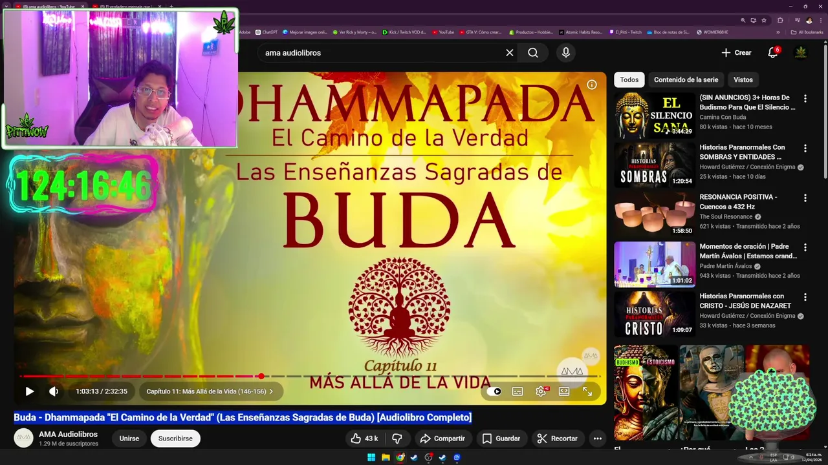Open options for 'CRISTO - JESÚS DE NAZARET' video
Viewport: 828px width, 465px height.
(805, 297)
